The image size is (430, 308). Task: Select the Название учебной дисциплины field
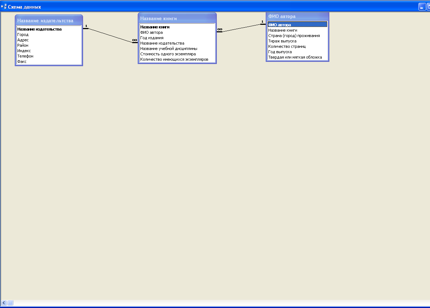pyautogui.click(x=169, y=49)
